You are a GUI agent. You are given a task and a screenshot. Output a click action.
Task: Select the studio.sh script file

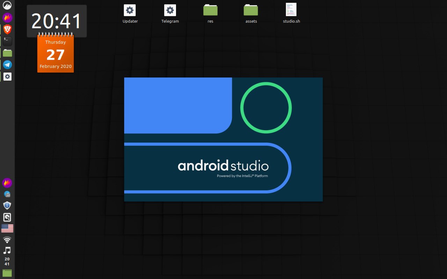tap(291, 14)
